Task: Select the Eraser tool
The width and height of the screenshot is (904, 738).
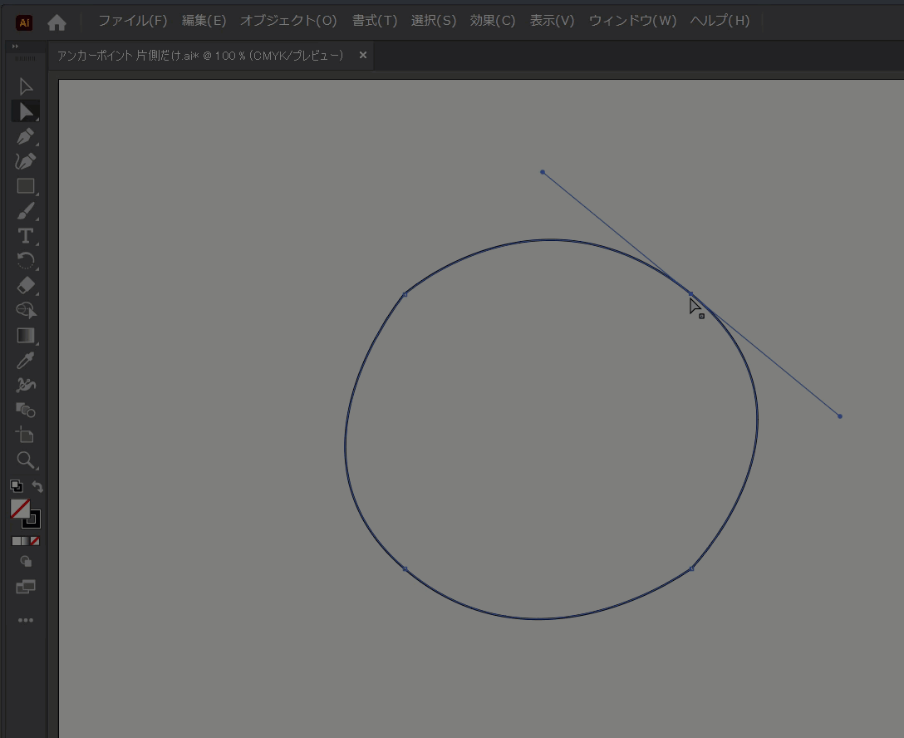Action: click(x=26, y=285)
